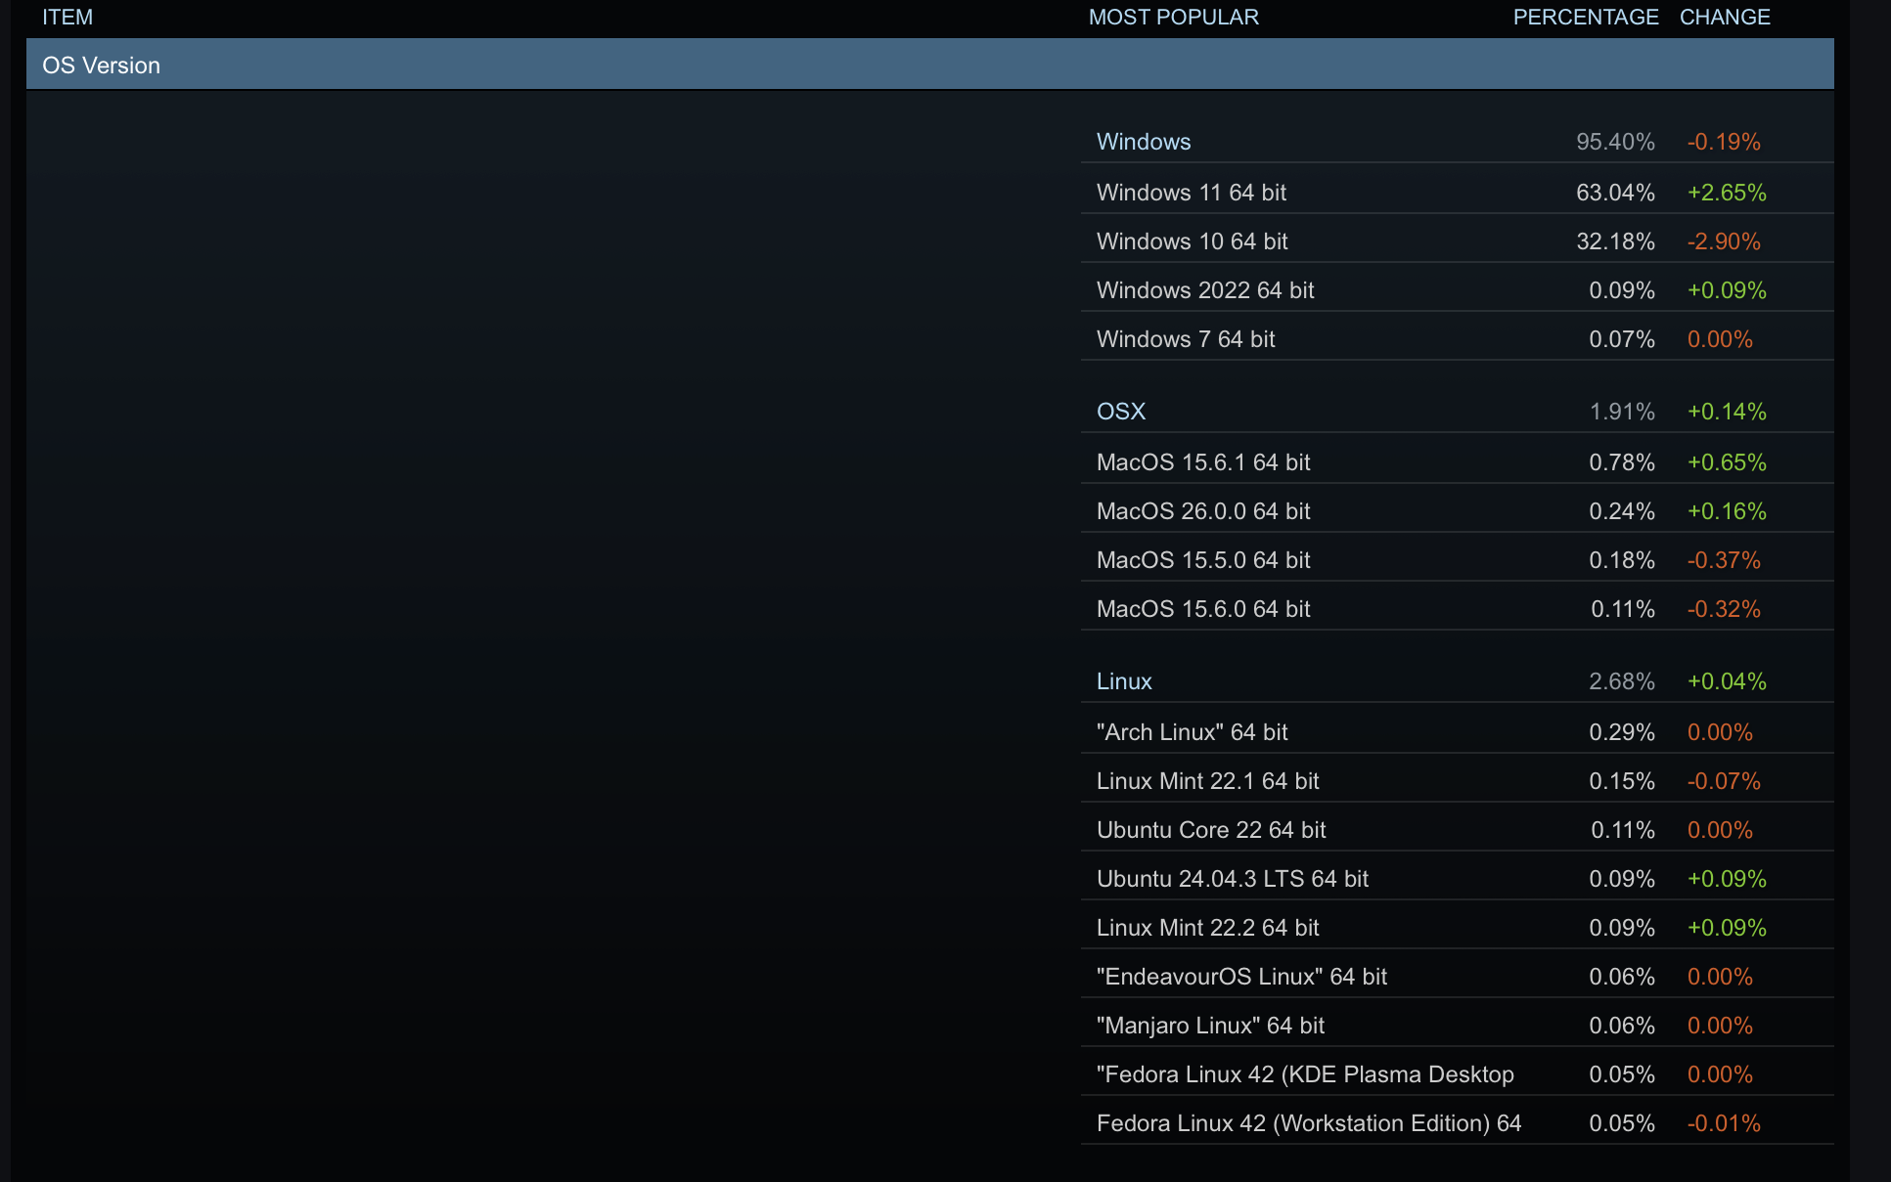Image resolution: width=1891 pixels, height=1182 pixels.
Task: Click the "Arch Linux" 64 bit entry
Action: click(x=1192, y=732)
